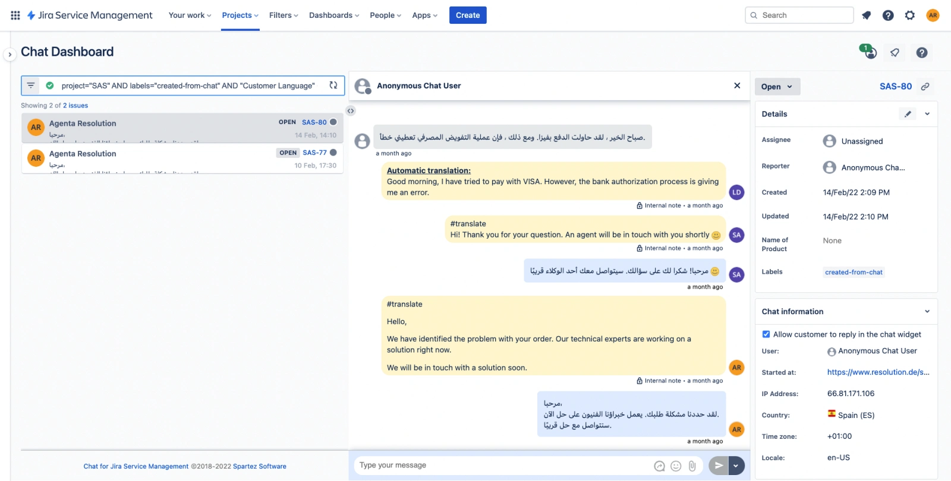Click the Spain (ES) country value

pyautogui.click(x=851, y=415)
